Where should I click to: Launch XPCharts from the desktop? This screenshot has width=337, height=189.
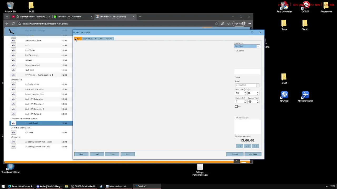[284, 96]
